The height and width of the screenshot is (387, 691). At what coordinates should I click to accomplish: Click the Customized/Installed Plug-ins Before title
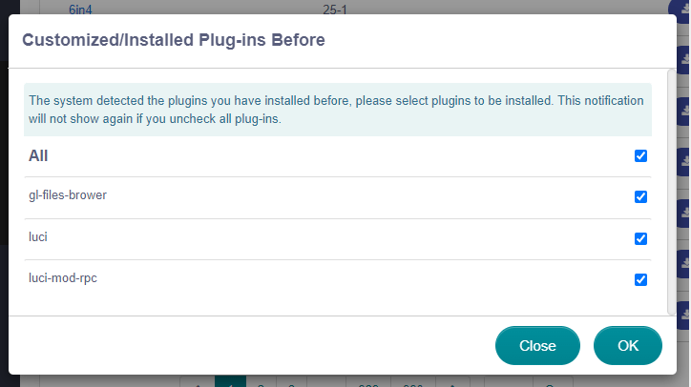[173, 40]
